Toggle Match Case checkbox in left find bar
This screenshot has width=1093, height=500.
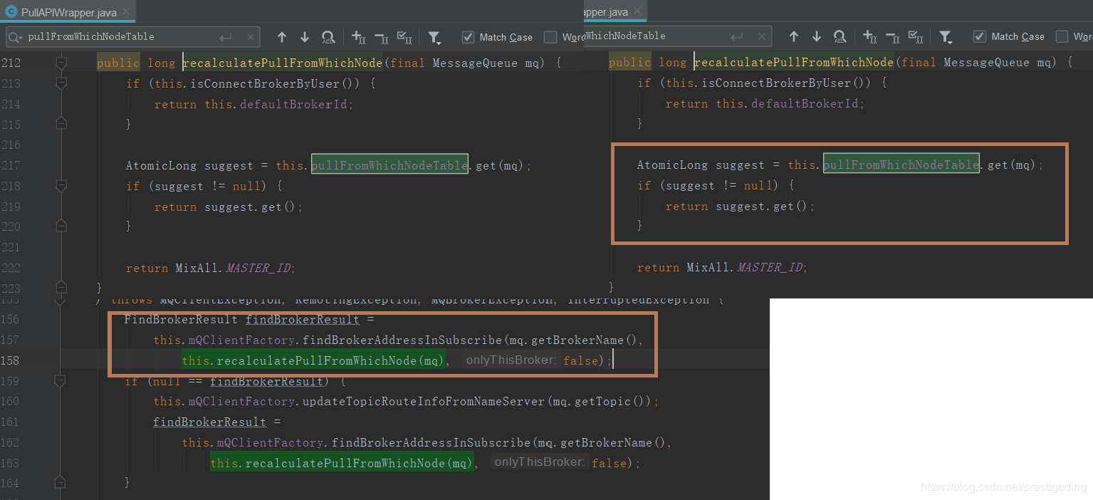[x=468, y=37]
